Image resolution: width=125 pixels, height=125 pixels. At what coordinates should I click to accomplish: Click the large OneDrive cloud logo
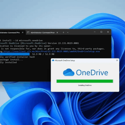[69, 72]
